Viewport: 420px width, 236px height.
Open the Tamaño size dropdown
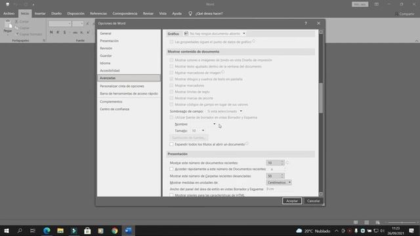(203, 130)
